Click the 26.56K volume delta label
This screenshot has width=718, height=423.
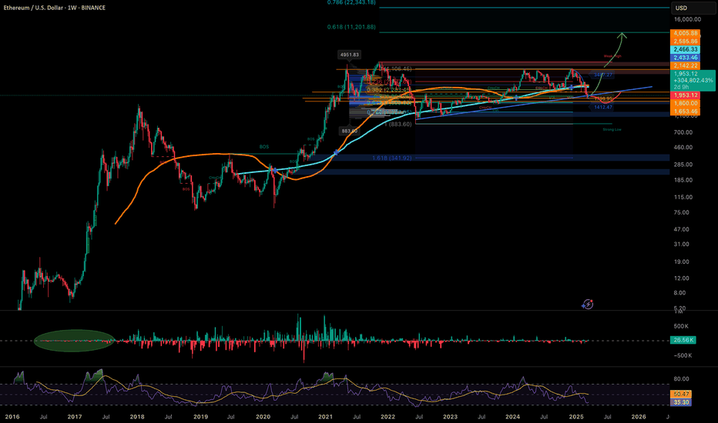point(683,340)
